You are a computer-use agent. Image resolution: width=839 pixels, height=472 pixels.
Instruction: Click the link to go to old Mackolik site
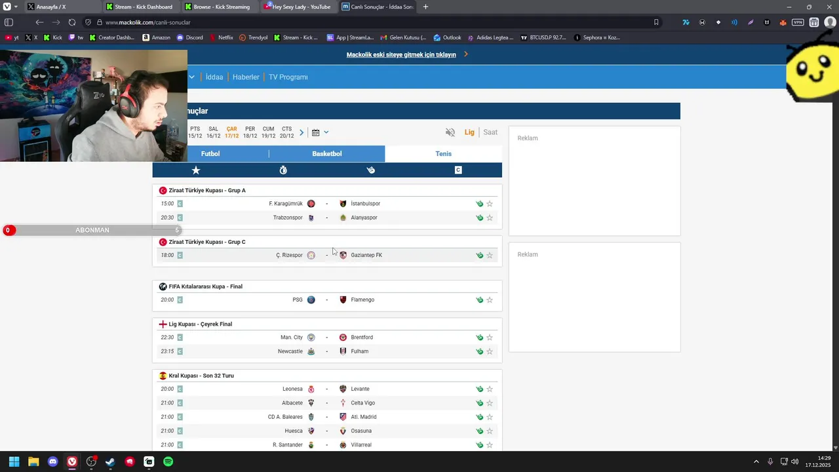tap(401, 54)
